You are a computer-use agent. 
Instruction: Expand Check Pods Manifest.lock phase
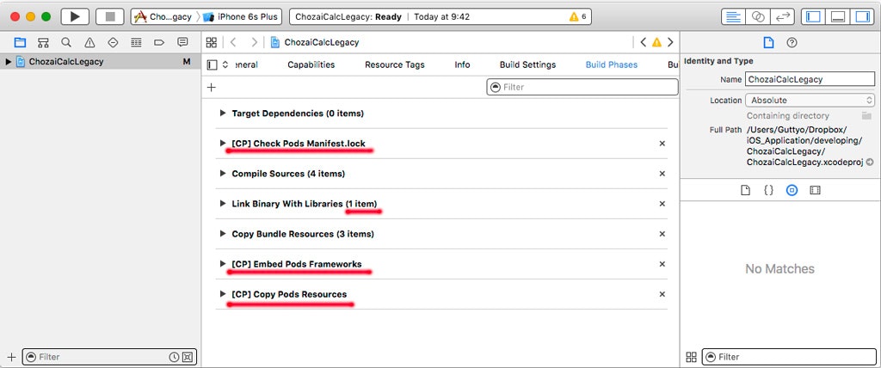[x=223, y=144]
